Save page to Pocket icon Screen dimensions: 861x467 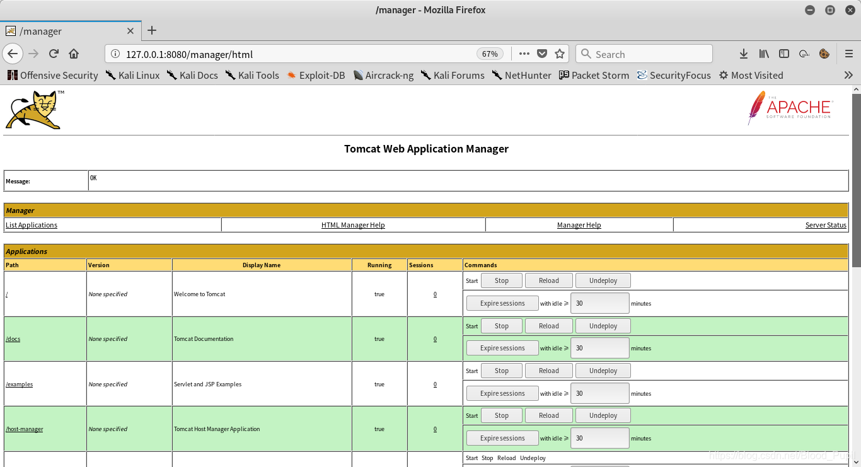tap(542, 54)
